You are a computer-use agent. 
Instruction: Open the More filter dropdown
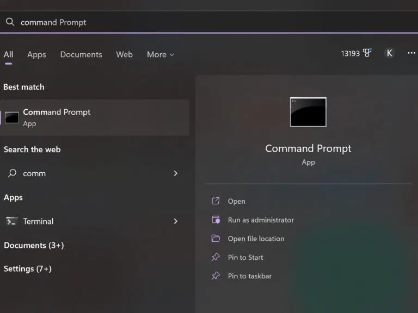click(x=161, y=54)
